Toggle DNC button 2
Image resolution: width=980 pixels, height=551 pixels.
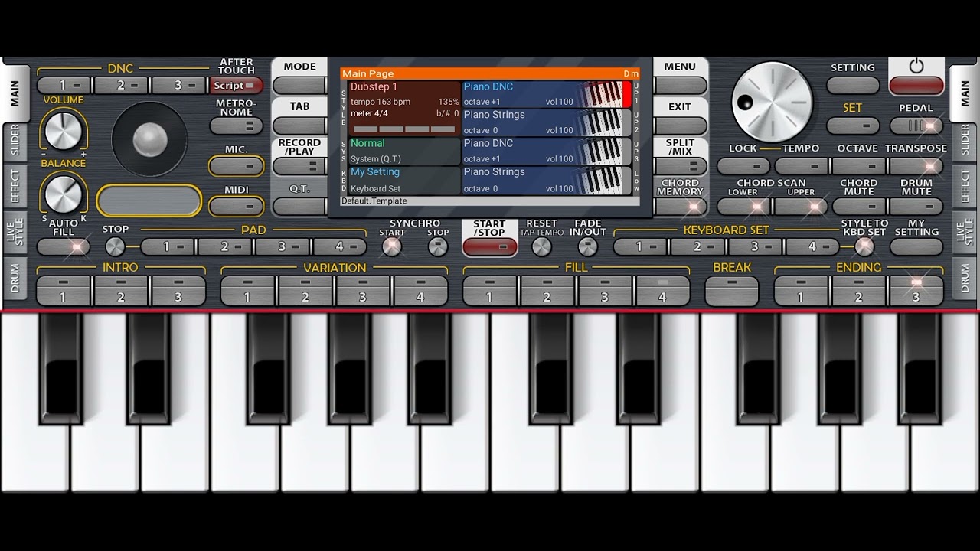tap(120, 86)
